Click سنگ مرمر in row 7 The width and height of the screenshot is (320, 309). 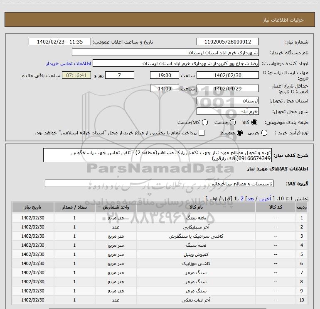click(x=196, y=273)
